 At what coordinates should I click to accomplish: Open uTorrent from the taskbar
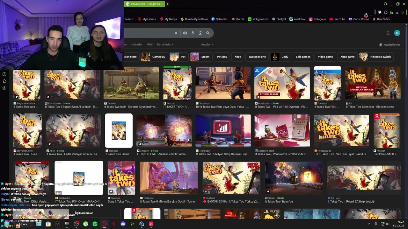85,224
